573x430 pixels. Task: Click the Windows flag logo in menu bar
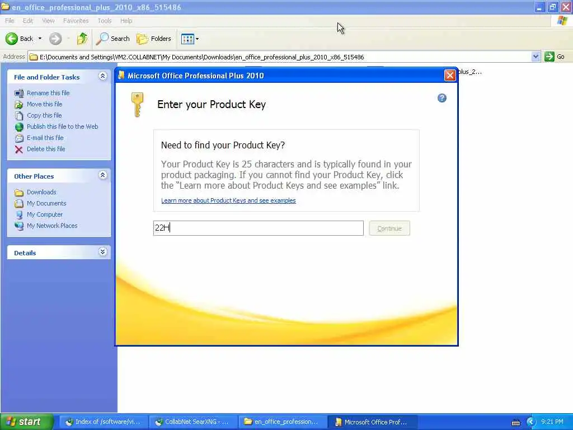tap(562, 21)
